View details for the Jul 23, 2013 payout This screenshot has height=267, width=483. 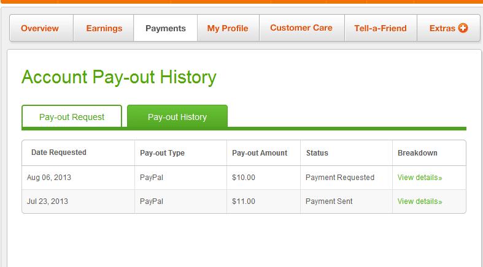[420, 201]
